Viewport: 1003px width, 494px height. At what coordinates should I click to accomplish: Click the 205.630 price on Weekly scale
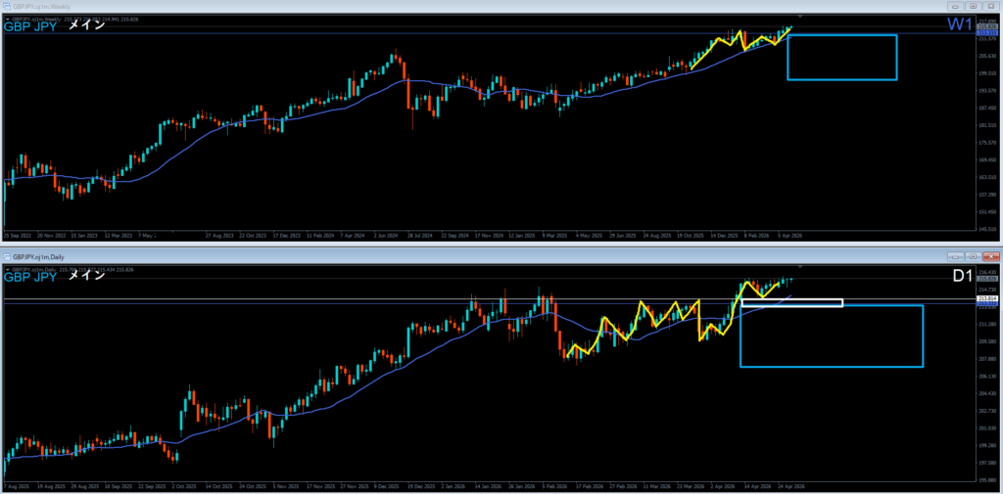point(986,56)
